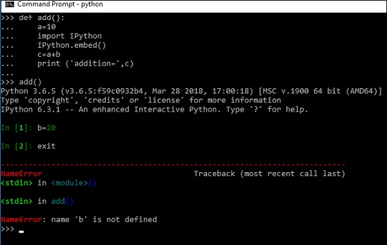Click the final '>>>' prompt with cursor

[12, 230]
